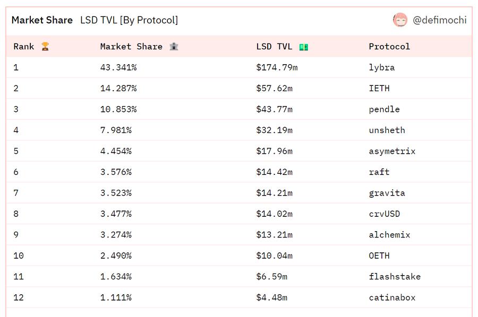Click the crvUSD protocol name
478x317 pixels.
[384, 214]
